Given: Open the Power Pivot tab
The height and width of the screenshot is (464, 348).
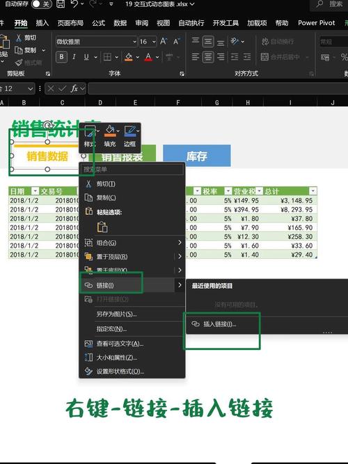Looking at the screenshot, I should 316,23.
